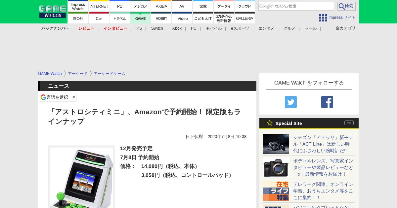
Task: Select the GAME tab
Action: (141, 18)
